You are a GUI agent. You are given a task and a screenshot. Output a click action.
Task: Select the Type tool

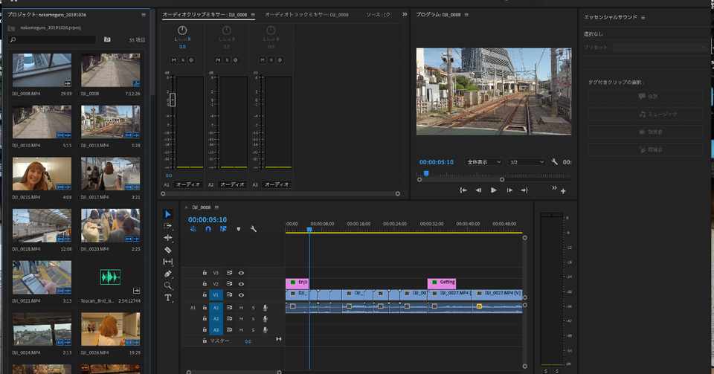point(168,297)
